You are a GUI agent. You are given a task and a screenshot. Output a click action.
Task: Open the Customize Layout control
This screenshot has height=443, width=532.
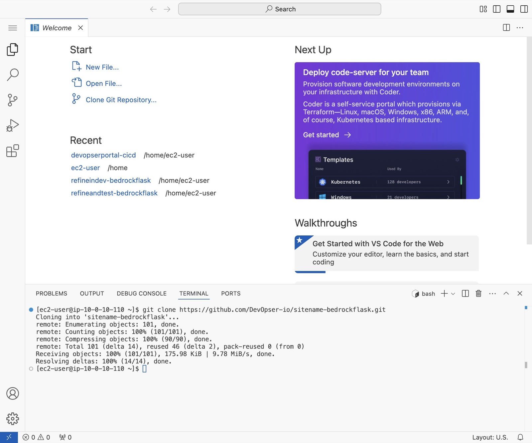pos(483,9)
